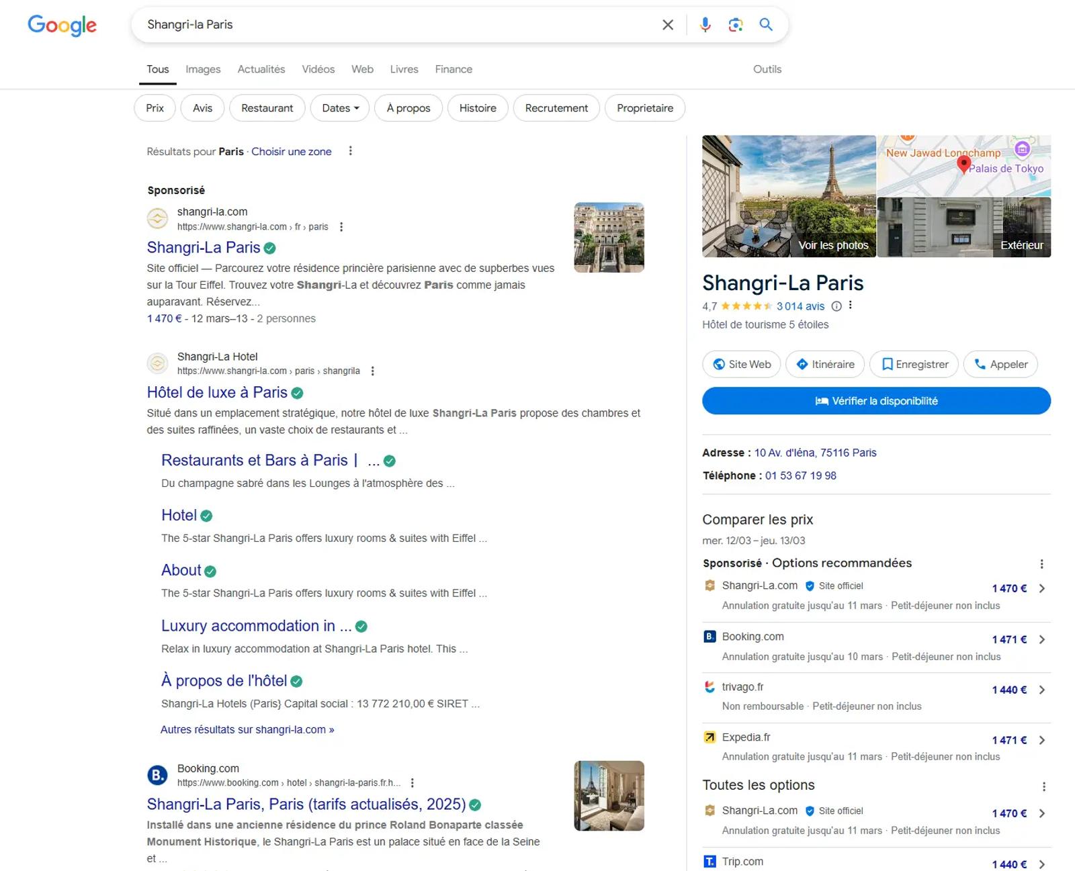Click into the Shangri-la Paris search field
Image resolution: width=1075 pixels, height=871 pixels.
(396, 25)
